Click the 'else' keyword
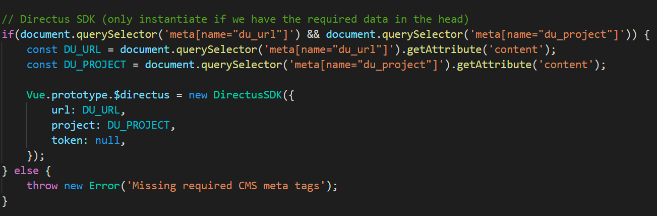The image size is (657, 216). pyautogui.click(x=27, y=171)
